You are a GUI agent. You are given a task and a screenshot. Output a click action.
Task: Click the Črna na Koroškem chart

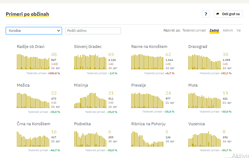click(33, 139)
